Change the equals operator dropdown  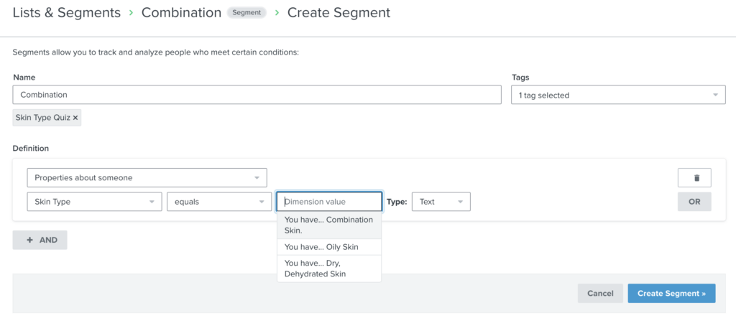(219, 202)
